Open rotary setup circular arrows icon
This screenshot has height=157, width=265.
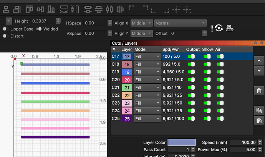tap(219, 28)
